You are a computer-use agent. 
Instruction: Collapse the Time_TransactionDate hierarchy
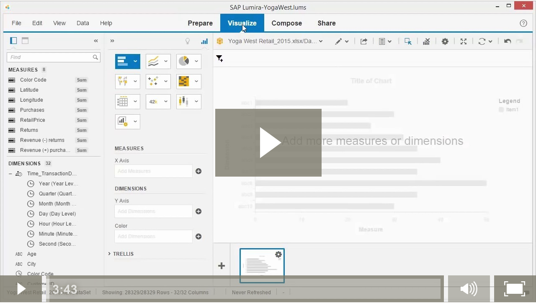pos(10,174)
